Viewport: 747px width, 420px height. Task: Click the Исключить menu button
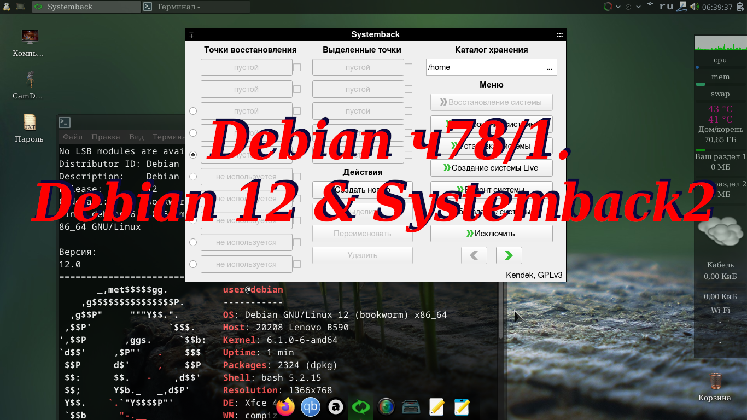pyautogui.click(x=492, y=234)
